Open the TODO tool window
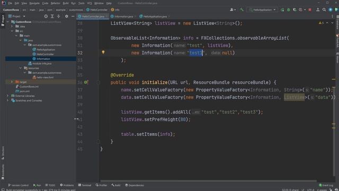This screenshot has width=339, height=191. click(50, 185)
